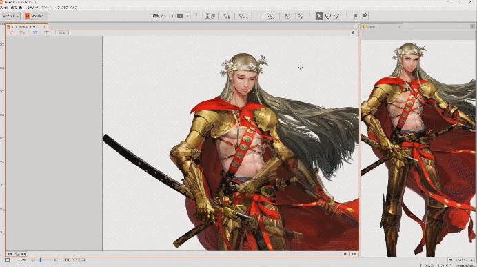Click the square record icon at canvas bottom right
The width and height of the screenshot is (477, 267).
pyautogui.click(x=345, y=254)
